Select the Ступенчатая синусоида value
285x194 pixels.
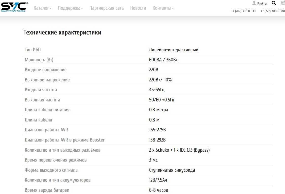(x=172, y=170)
